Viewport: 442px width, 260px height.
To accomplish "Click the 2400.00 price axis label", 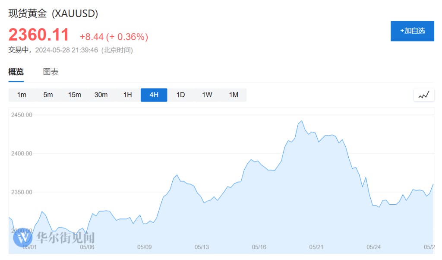I will (x=22, y=153).
